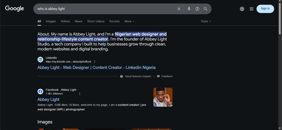Open the Abbey Light Facebook link
Screen dimensions: 282x130
tap(48, 99)
